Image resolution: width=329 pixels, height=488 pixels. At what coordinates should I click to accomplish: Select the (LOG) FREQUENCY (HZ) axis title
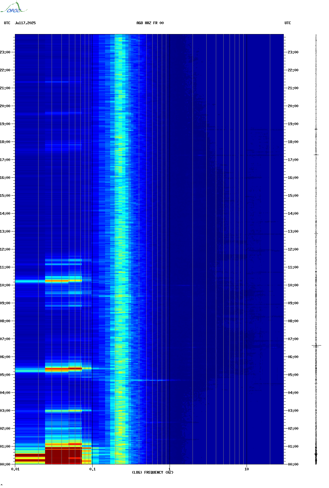coord(153,472)
